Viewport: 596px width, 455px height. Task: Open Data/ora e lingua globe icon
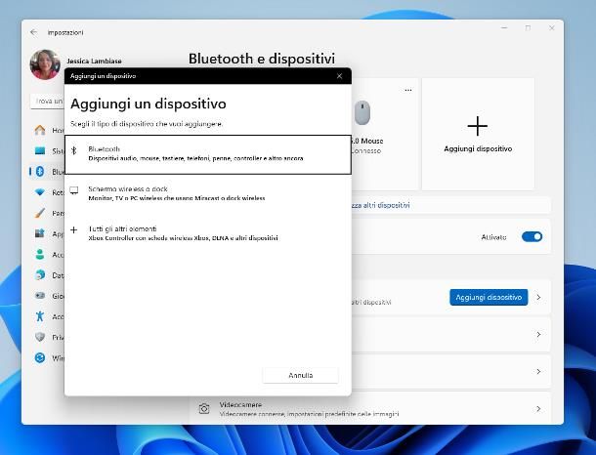click(40, 275)
